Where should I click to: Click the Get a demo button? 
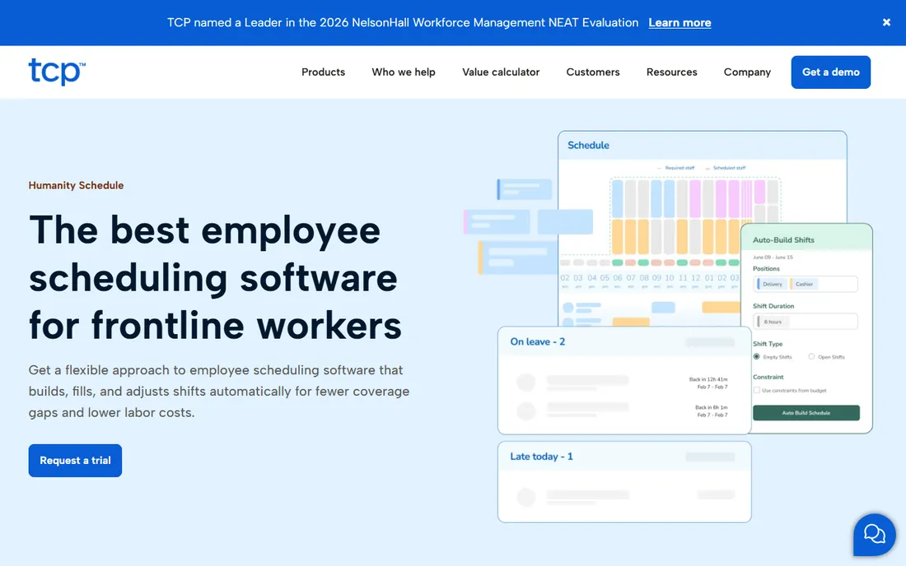830,72
